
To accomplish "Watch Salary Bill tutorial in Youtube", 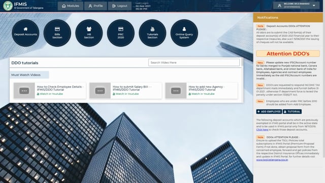I will (x=126, y=94).
